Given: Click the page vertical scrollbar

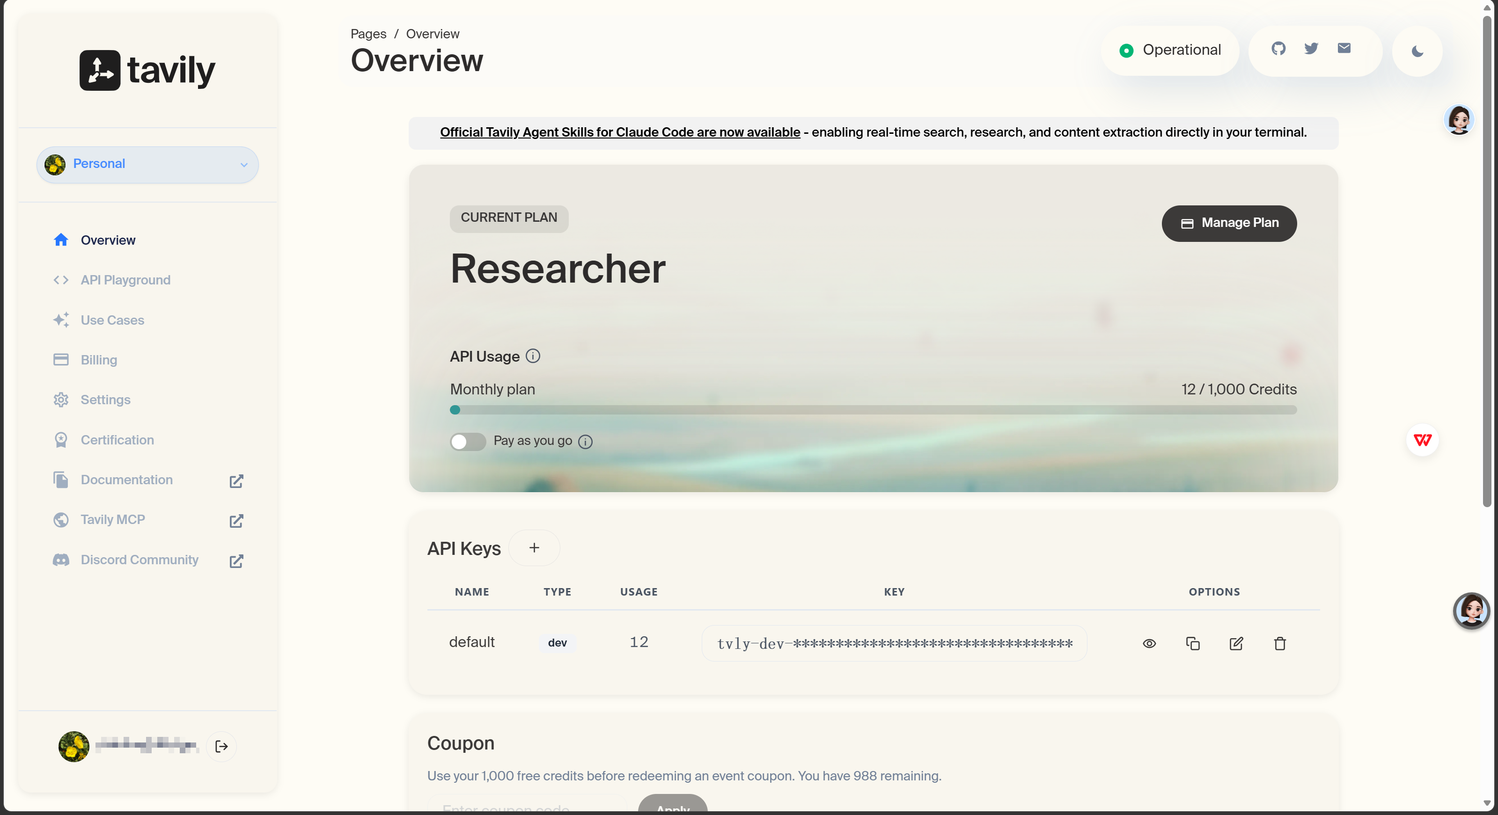Looking at the screenshot, I should [1487, 262].
